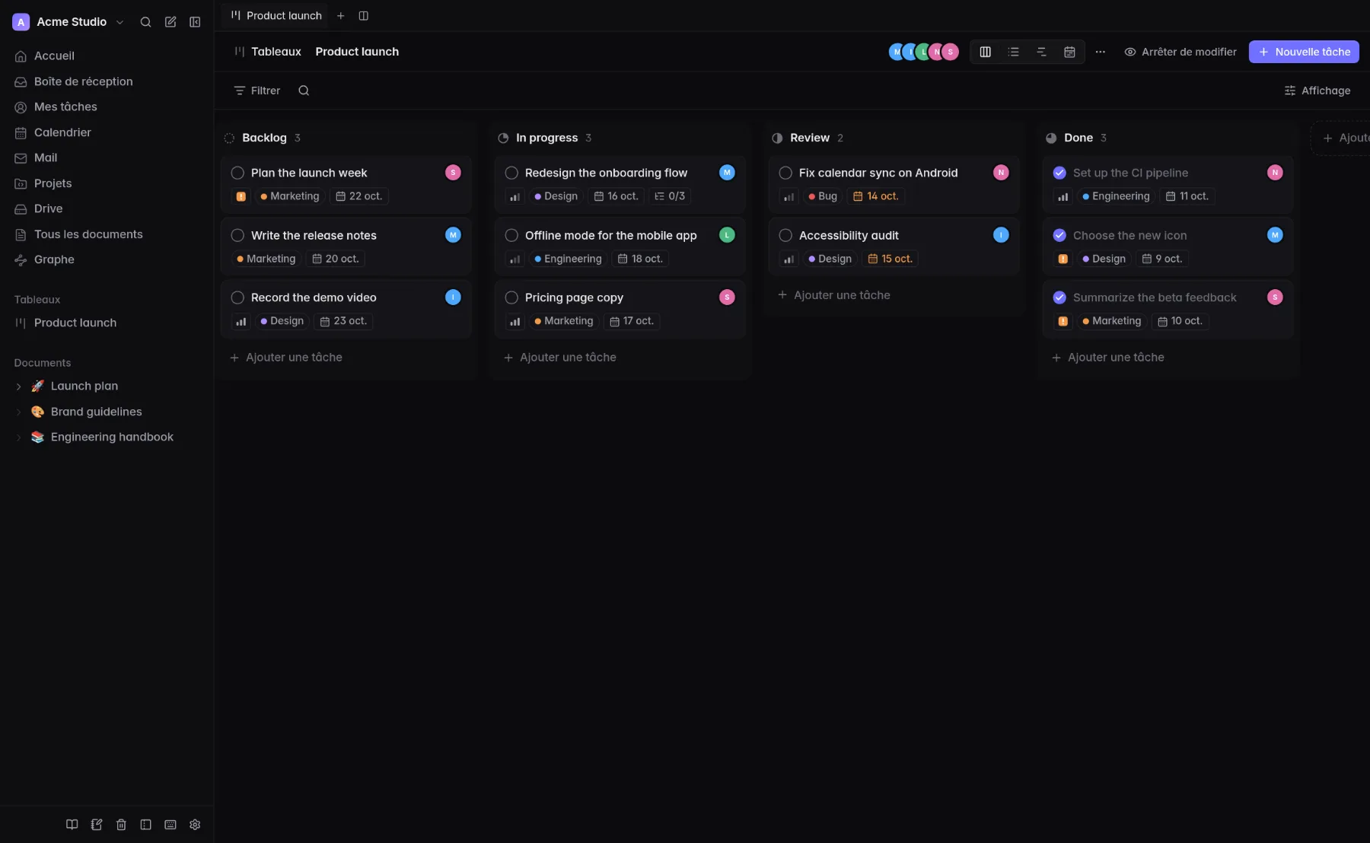Select the Product launch tab at the top

pos(276,16)
